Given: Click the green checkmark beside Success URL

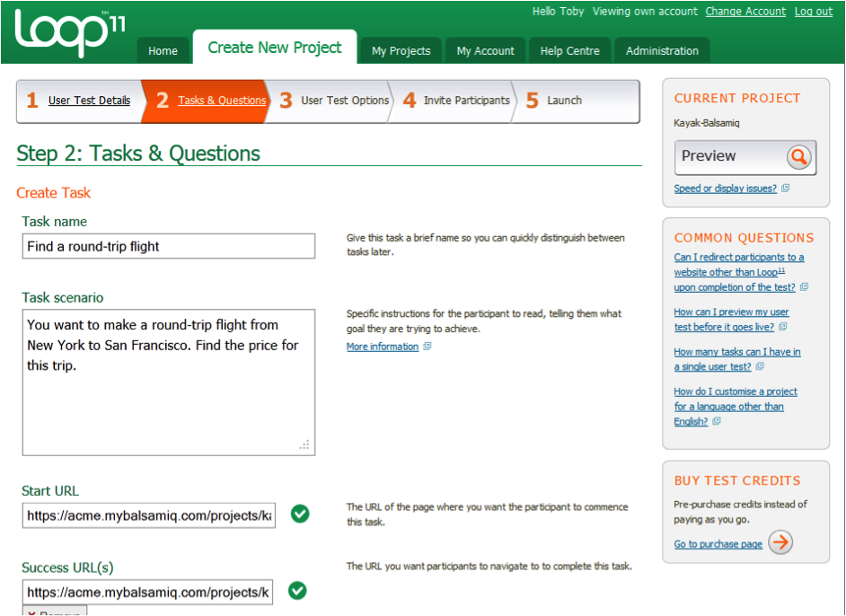Looking at the screenshot, I should coord(297,590).
